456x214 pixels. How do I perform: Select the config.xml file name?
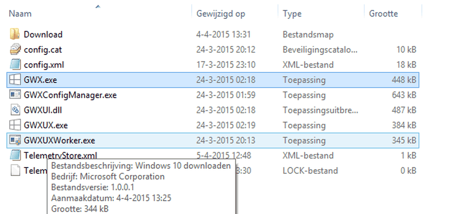pos(44,65)
